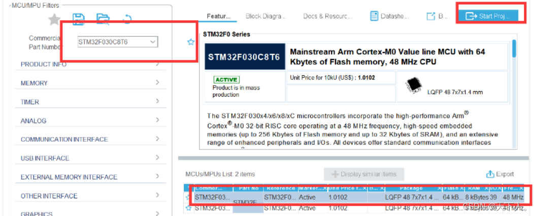Click the Export button label
This screenshot has height=216, width=534.
click(x=505, y=174)
